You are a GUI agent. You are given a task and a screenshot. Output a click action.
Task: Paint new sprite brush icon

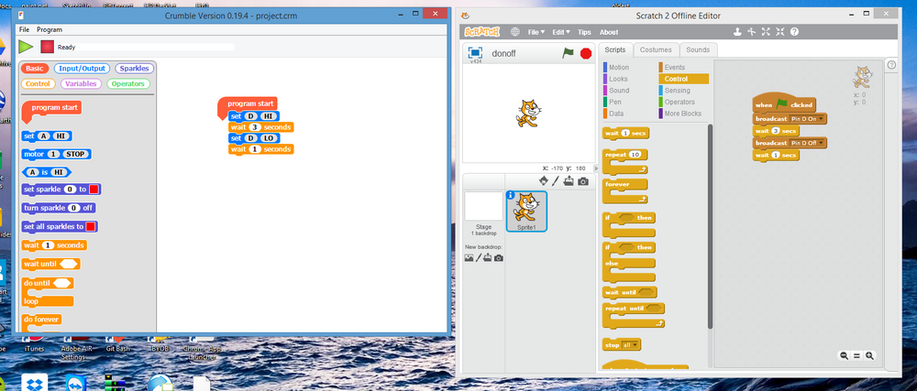tap(557, 181)
